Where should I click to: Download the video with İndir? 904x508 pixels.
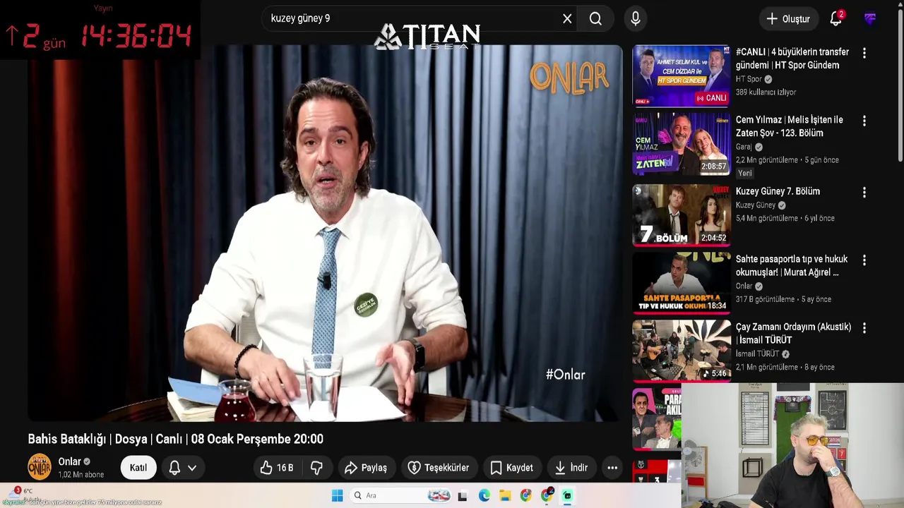point(571,468)
